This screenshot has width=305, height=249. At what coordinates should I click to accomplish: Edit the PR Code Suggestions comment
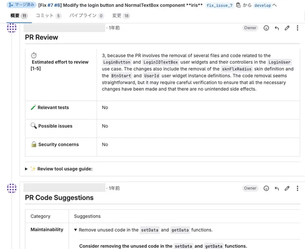point(287,188)
